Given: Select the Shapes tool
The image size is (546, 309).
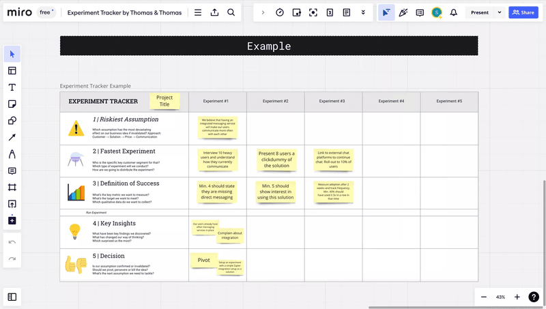Looking at the screenshot, I should tap(12, 121).
